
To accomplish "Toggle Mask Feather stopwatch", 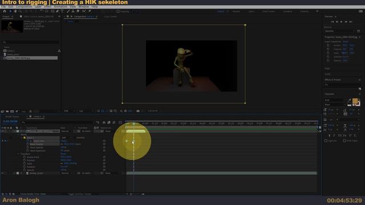I will [28, 144].
